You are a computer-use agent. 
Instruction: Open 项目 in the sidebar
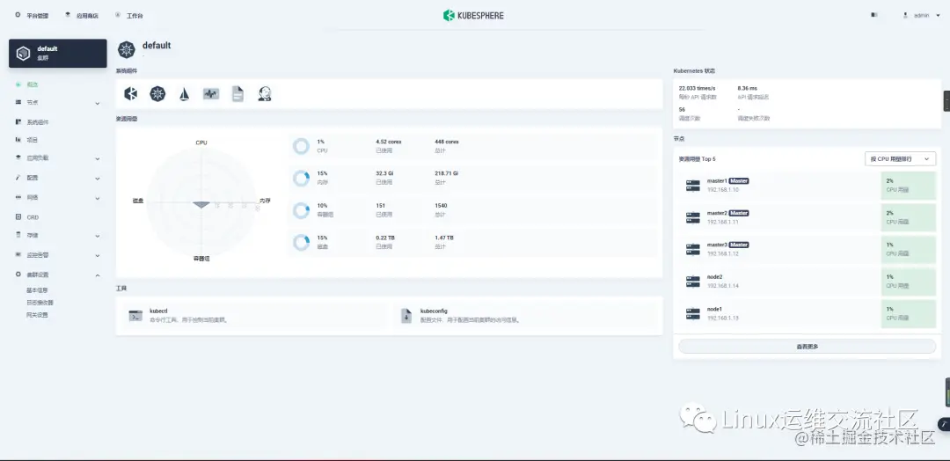33,140
